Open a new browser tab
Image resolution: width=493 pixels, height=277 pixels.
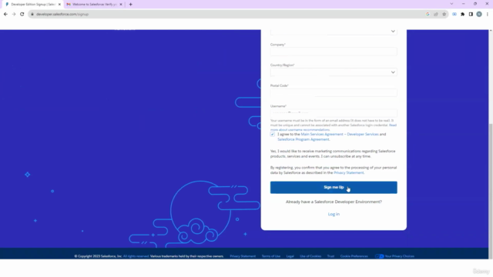pyautogui.click(x=130, y=5)
